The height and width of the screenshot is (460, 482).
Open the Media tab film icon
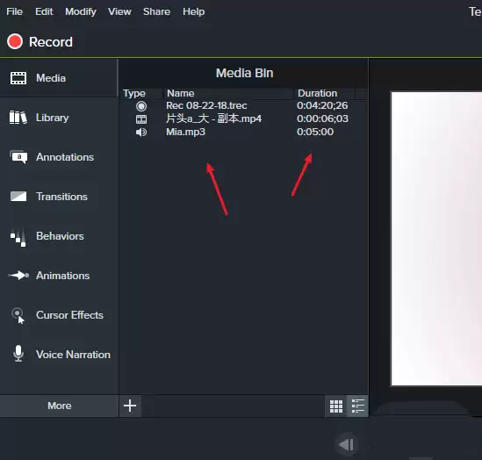tap(18, 78)
